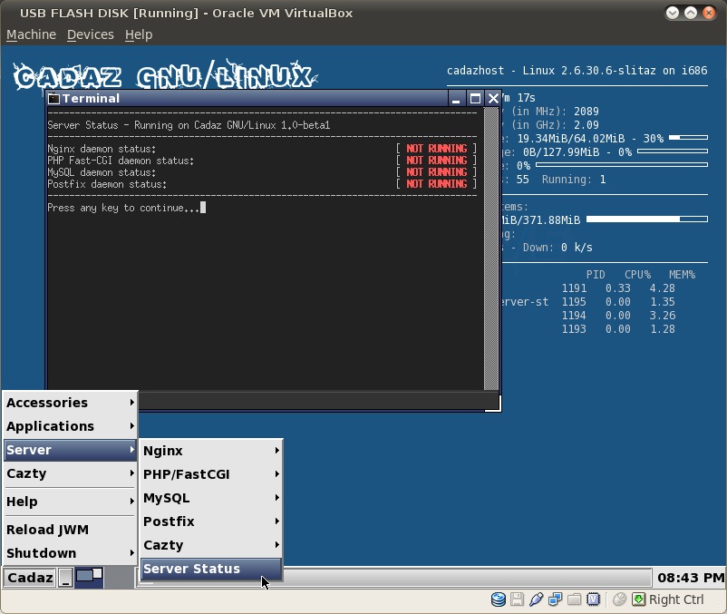Click the mouse integration status icon
This screenshot has width=727, height=614.
click(619, 599)
